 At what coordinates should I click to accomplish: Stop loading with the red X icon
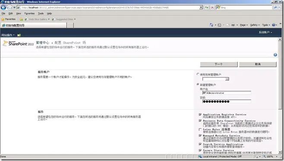tap(212, 7)
